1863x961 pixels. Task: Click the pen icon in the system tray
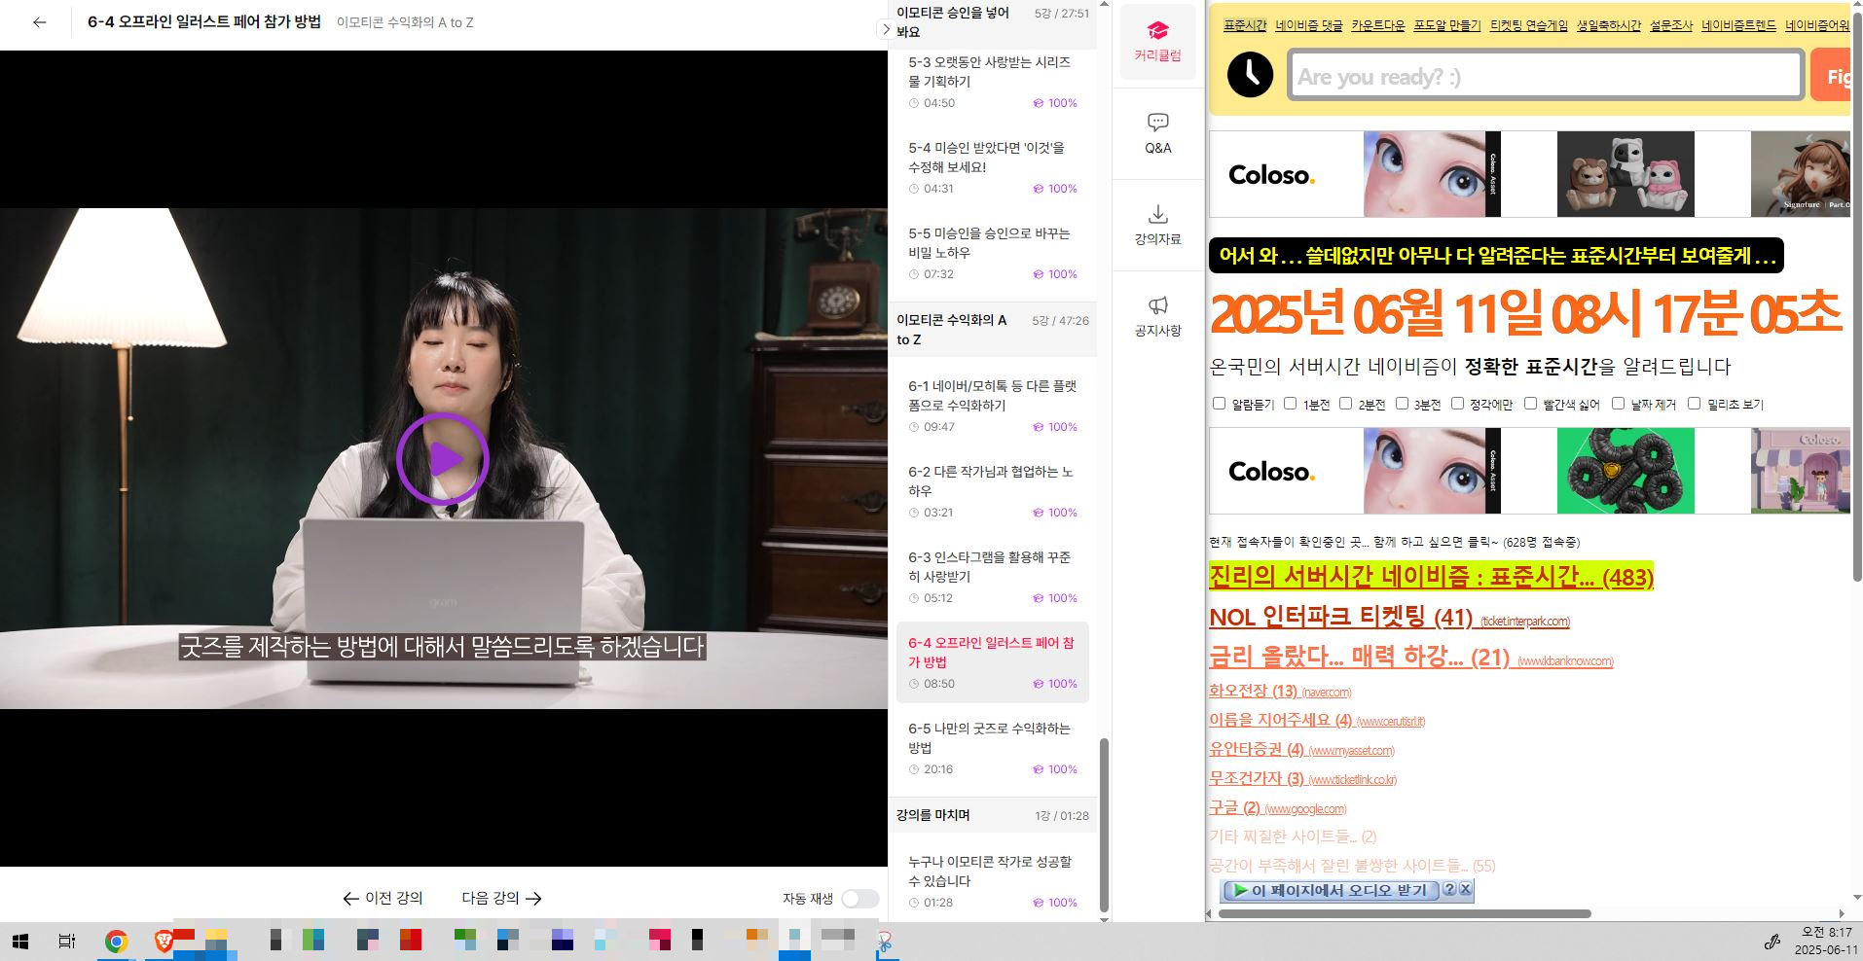coord(1772,941)
